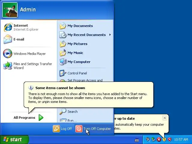Screen dimensions: 192x144
Task: Open Control Panel icon
Action: [63, 73]
